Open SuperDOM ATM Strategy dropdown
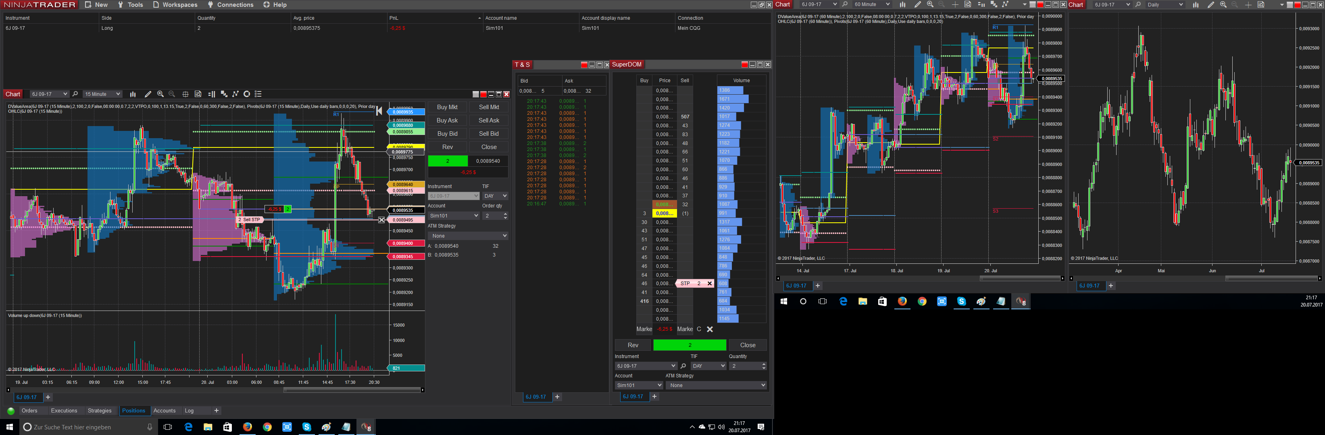The height and width of the screenshot is (435, 1325). tap(716, 385)
